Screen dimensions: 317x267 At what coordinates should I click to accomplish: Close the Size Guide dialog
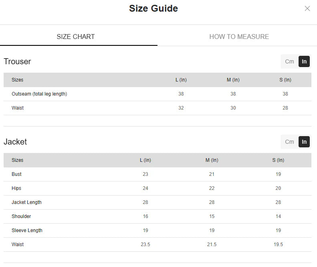tap(307, 8)
